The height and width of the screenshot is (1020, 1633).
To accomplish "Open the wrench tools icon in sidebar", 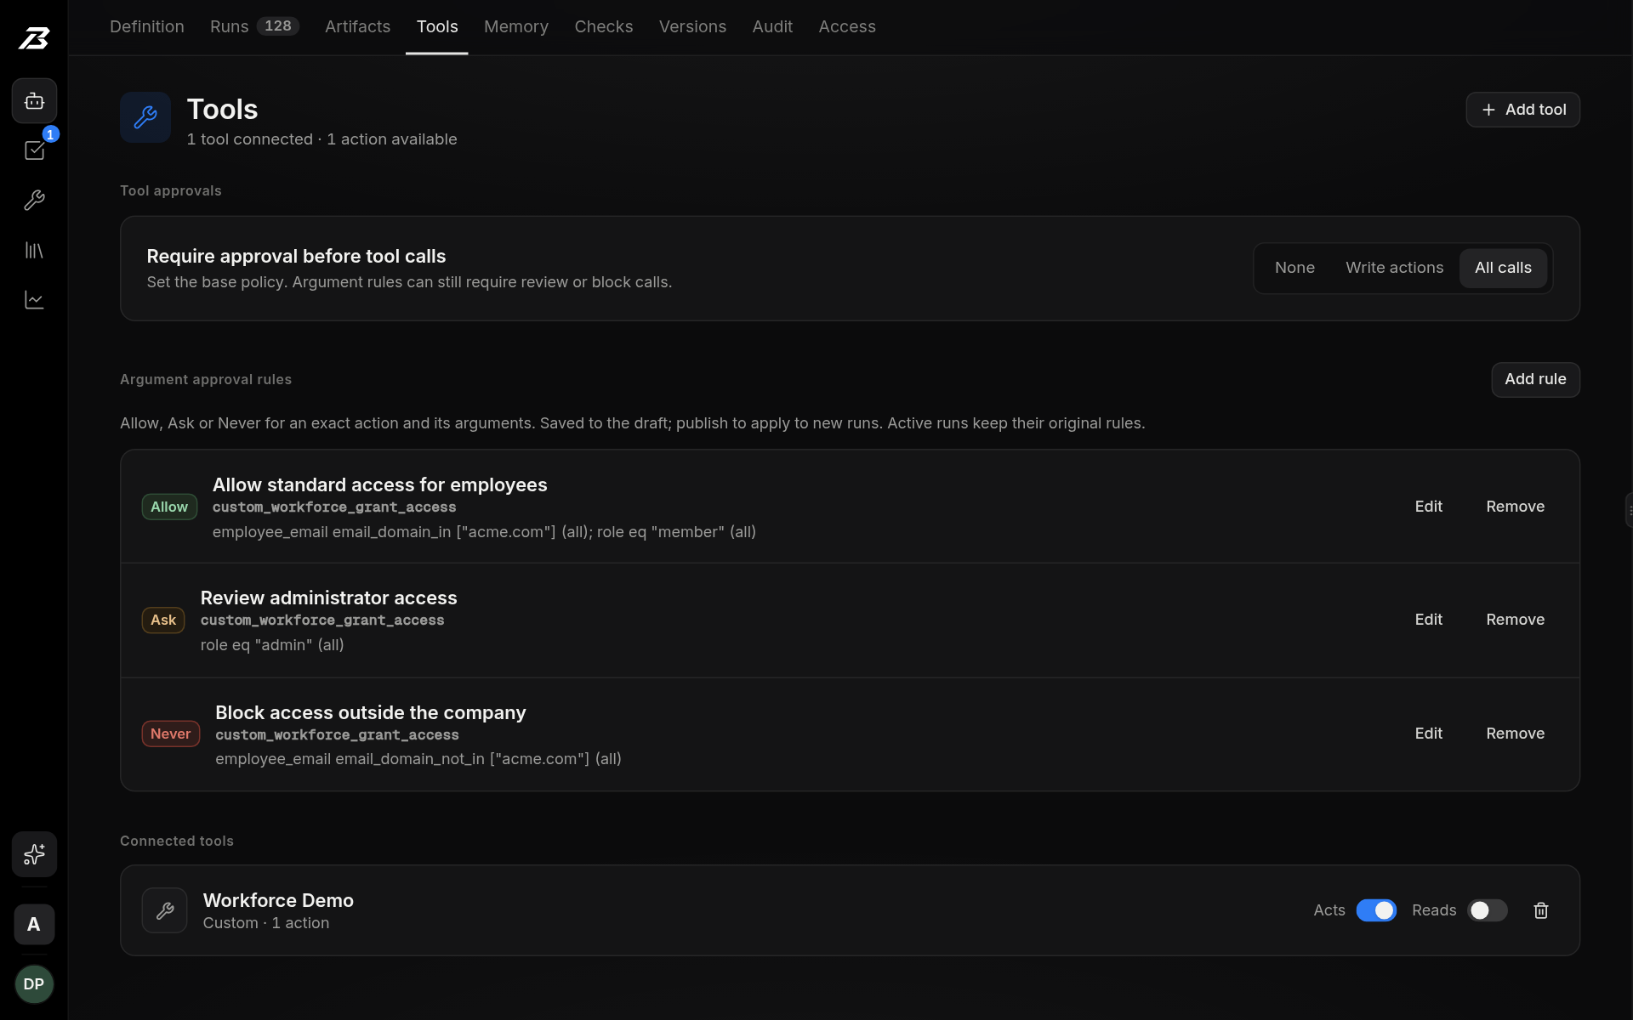I will 34,201.
